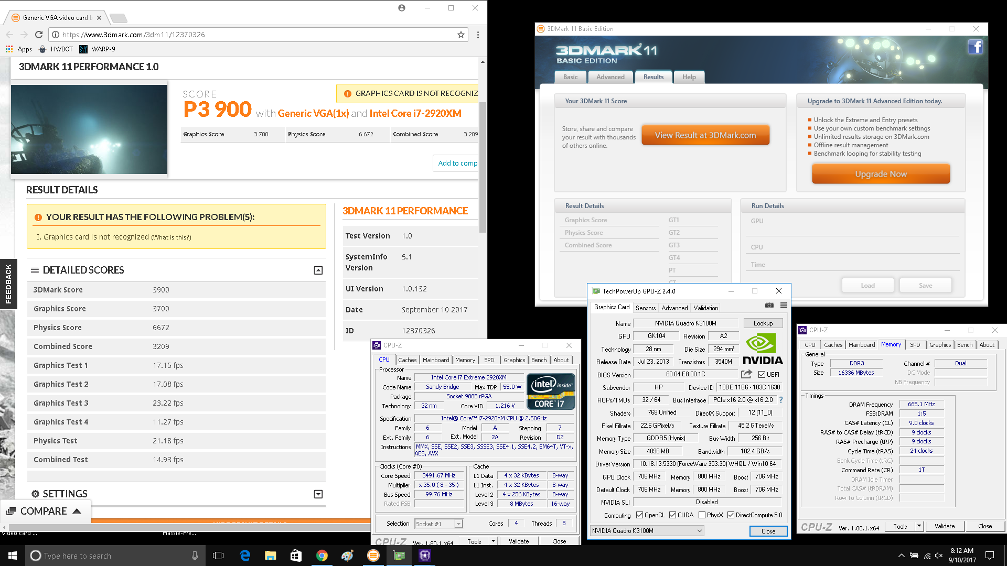Image resolution: width=1007 pixels, height=566 pixels.
Task: Open the Chrome three-dot menu
Action: coord(478,35)
